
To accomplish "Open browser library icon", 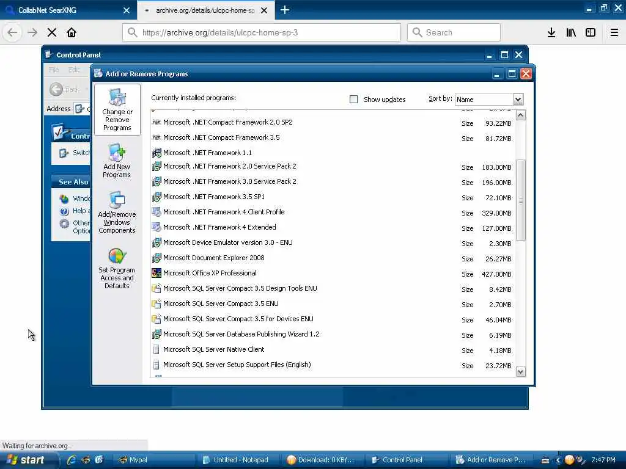I will [571, 32].
